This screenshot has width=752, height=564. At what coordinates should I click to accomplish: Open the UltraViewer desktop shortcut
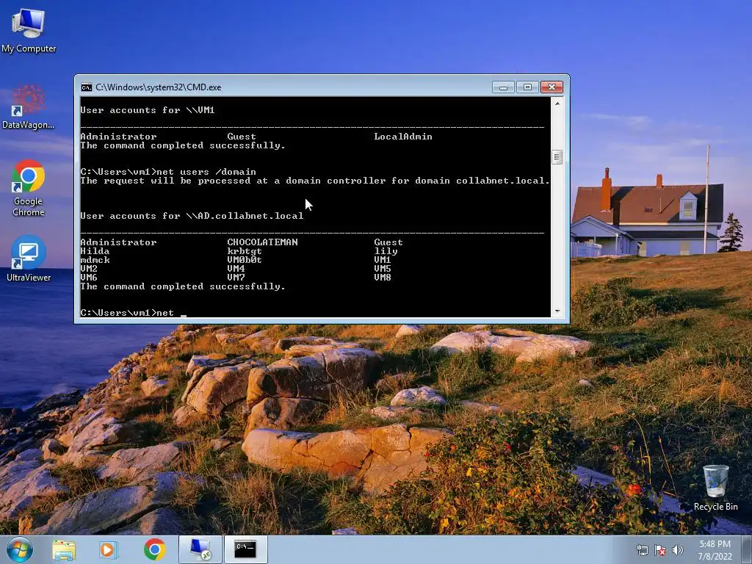29,258
